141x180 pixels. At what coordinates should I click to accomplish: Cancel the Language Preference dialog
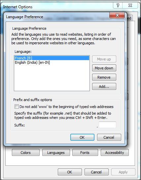coord(109,137)
